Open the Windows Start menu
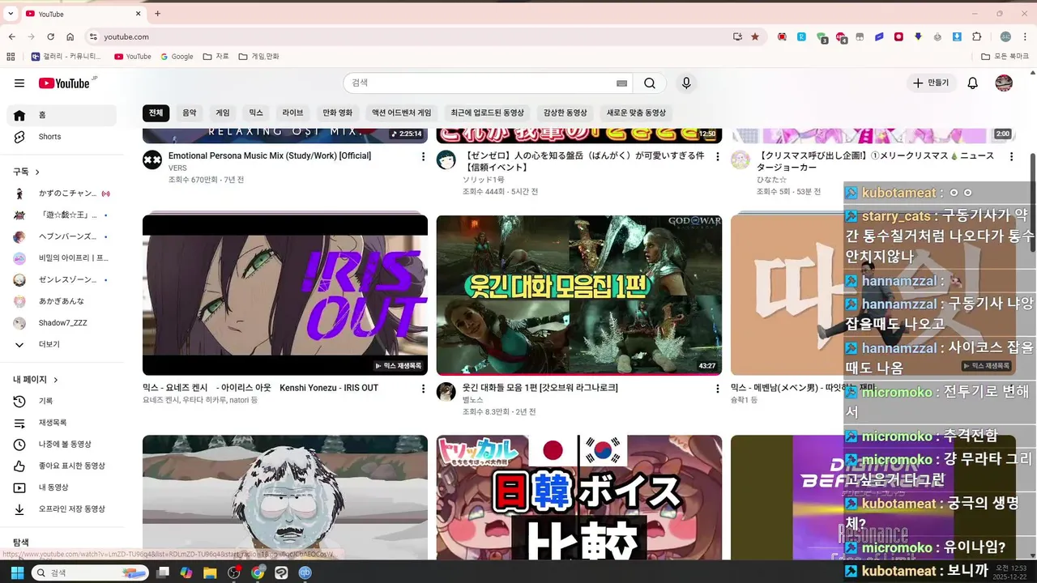The image size is (1037, 583). click(x=16, y=572)
